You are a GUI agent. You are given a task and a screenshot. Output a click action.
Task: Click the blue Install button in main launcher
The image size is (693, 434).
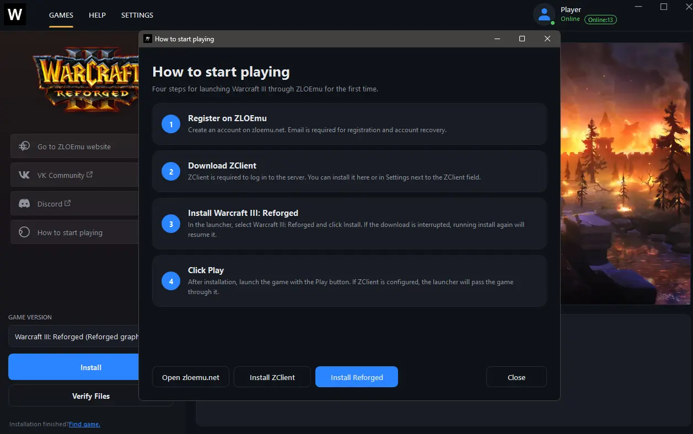(x=74, y=367)
